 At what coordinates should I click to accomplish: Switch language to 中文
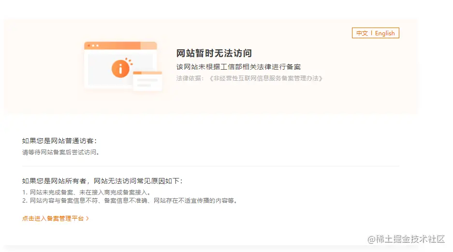tap(362, 33)
